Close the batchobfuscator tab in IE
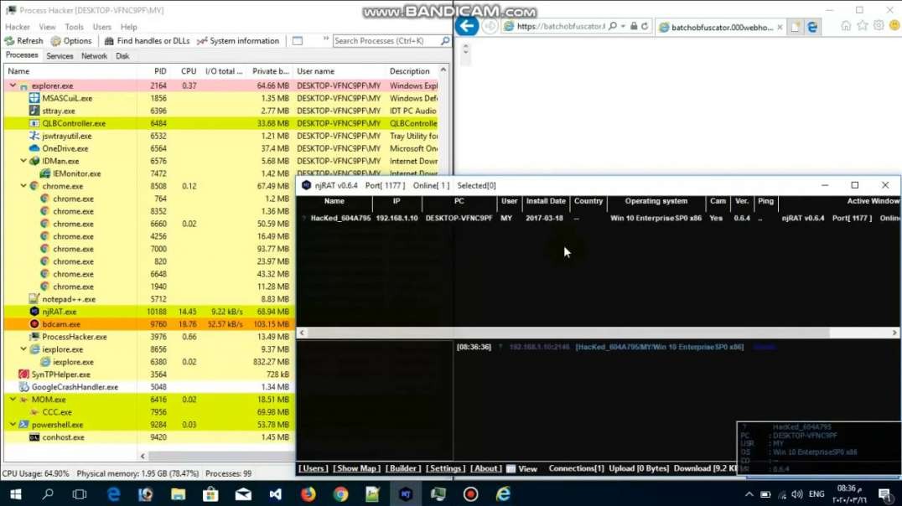 click(780, 27)
